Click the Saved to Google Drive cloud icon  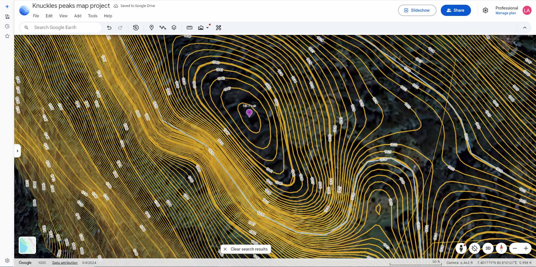[x=116, y=6]
